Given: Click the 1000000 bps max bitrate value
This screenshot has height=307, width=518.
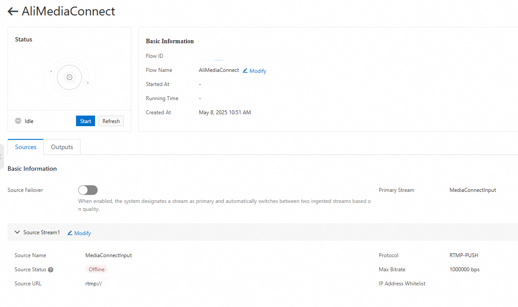Looking at the screenshot, I should pyautogui.click(x=464, y=270).
